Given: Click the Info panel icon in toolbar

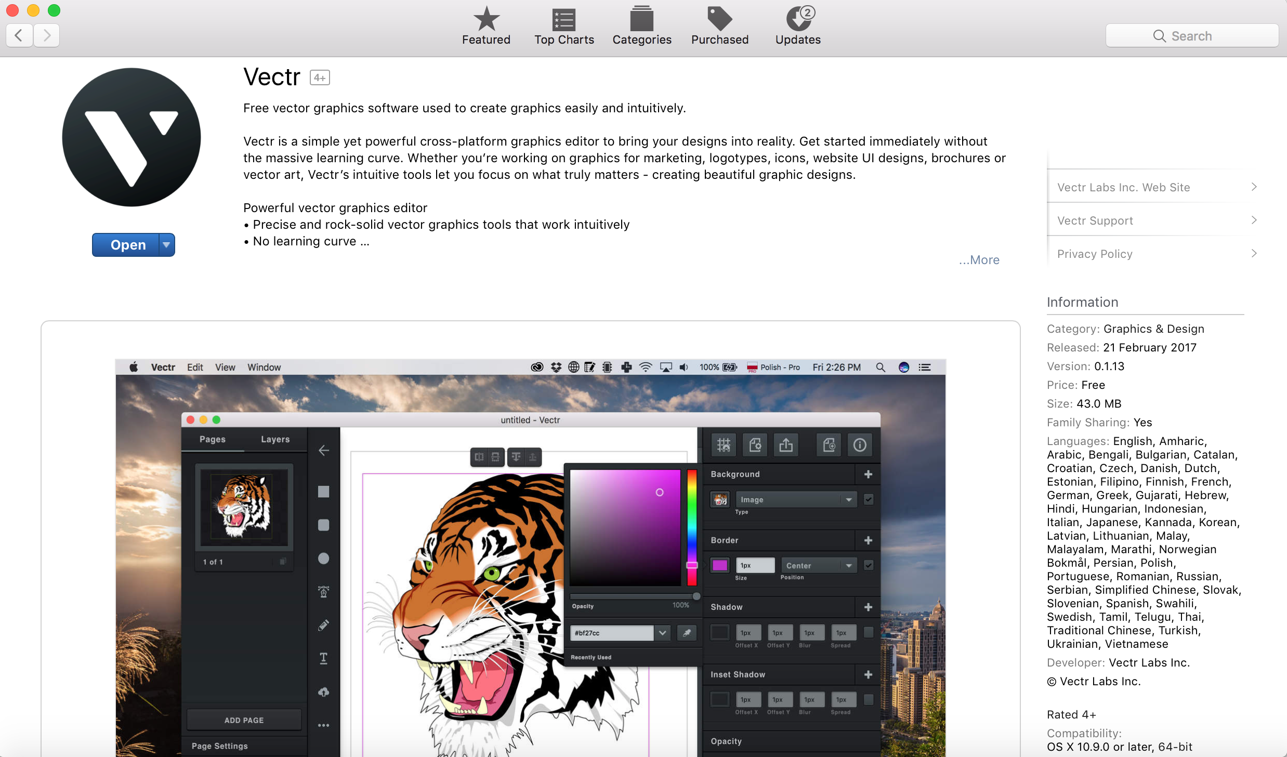Looking at the screenshot, I should coord(861,445).
